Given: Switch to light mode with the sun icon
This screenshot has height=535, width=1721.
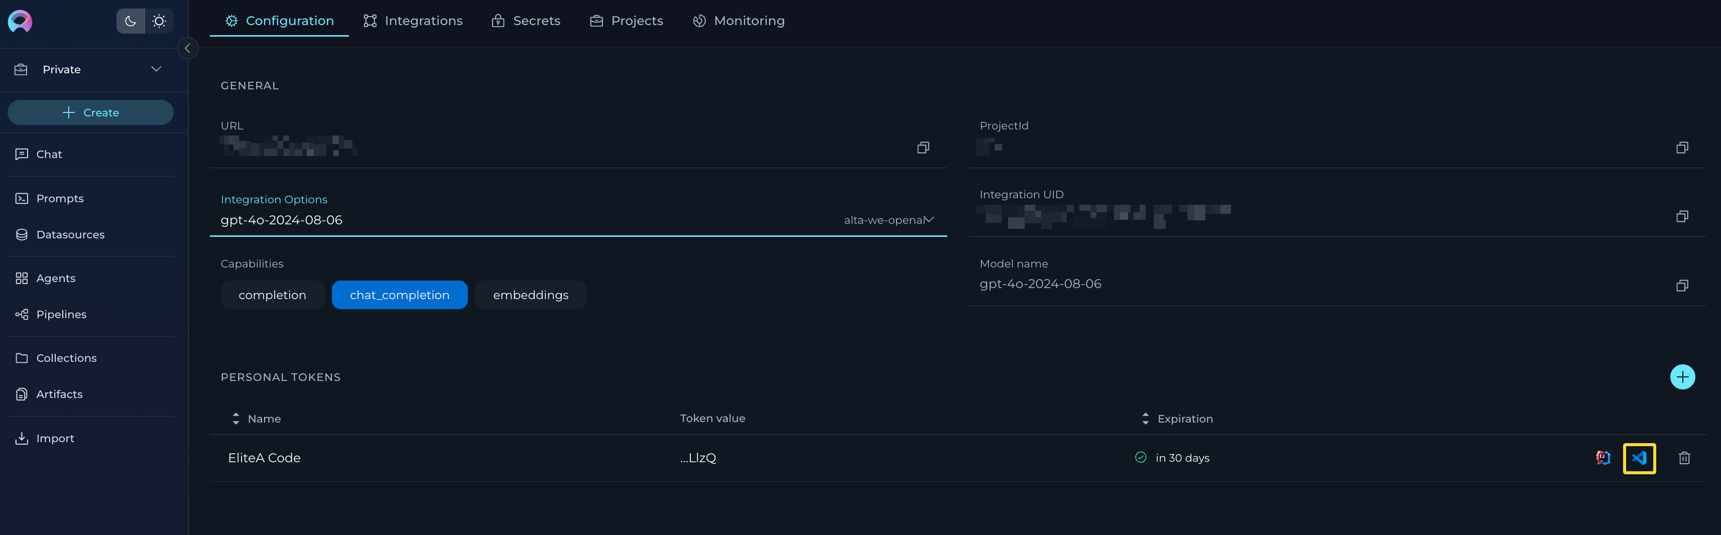Looking at the screenshot, I should point(159,22).
